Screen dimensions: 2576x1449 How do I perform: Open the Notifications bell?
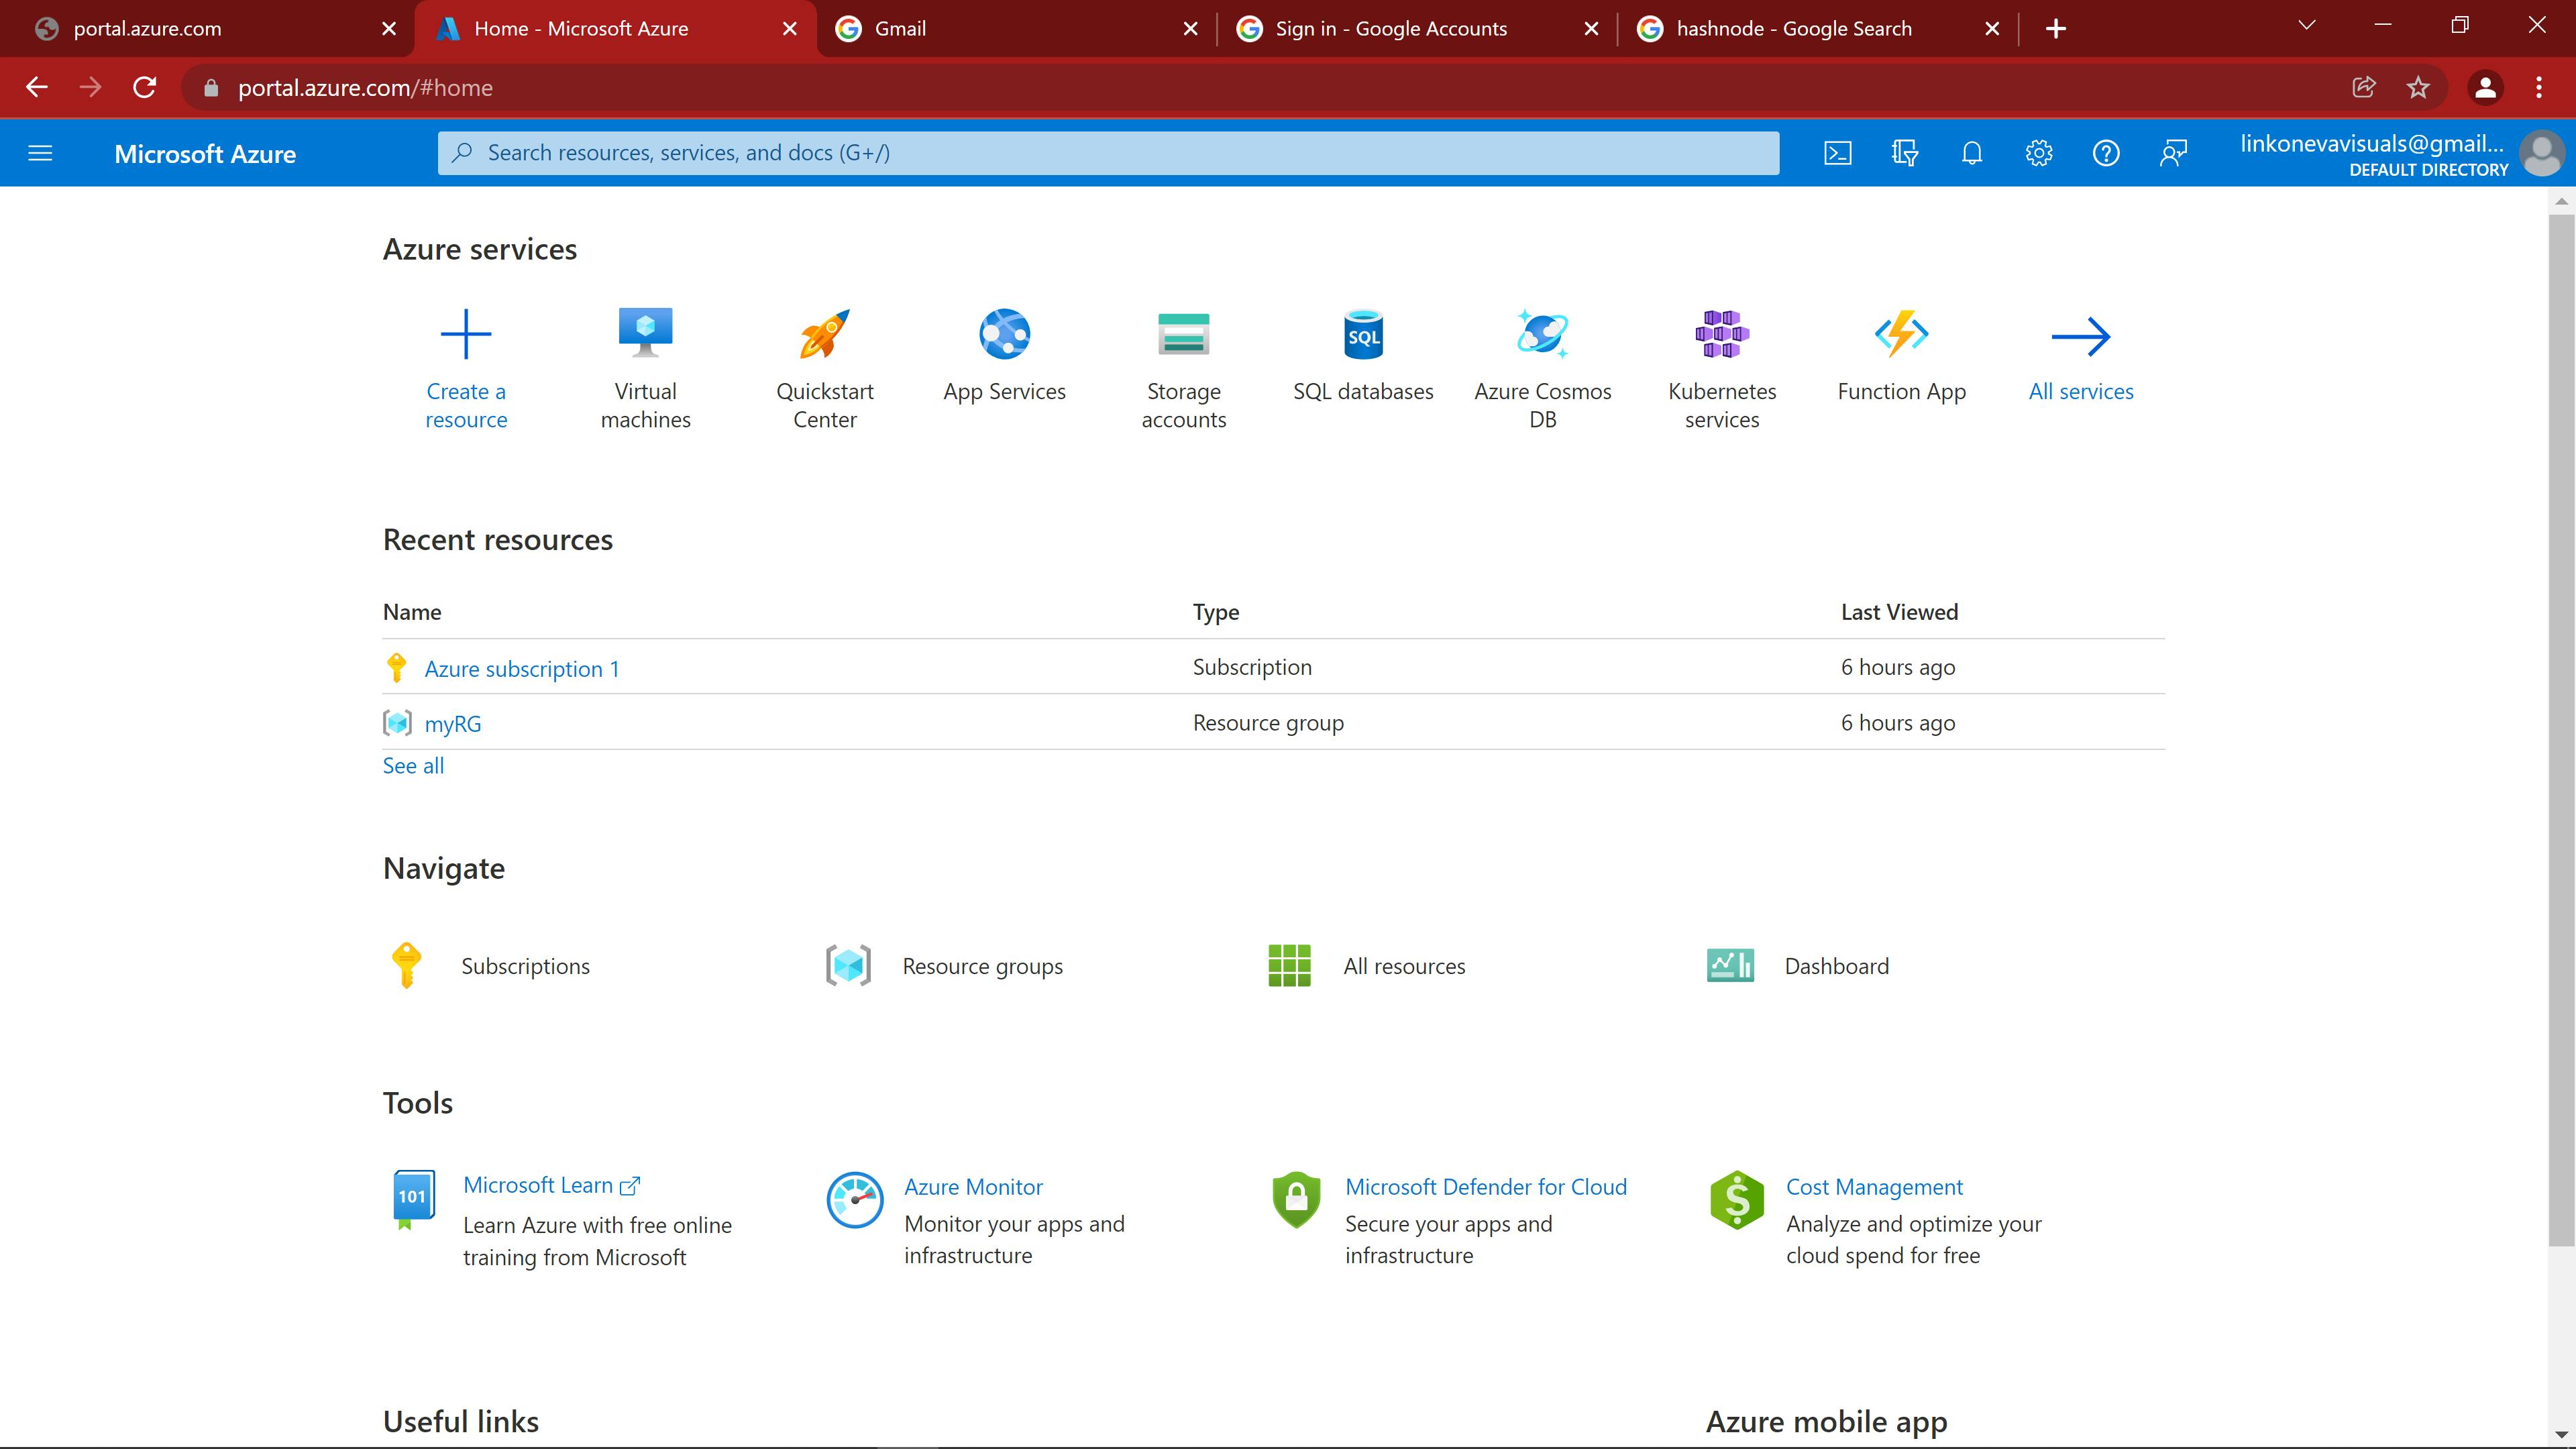(x=1972, y=153)
